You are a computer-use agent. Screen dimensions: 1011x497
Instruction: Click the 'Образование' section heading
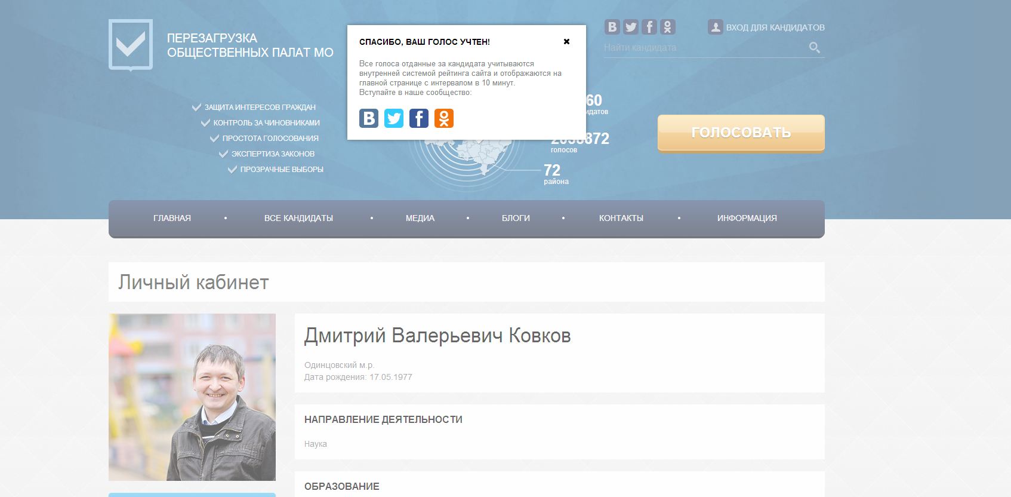point(342,486)
